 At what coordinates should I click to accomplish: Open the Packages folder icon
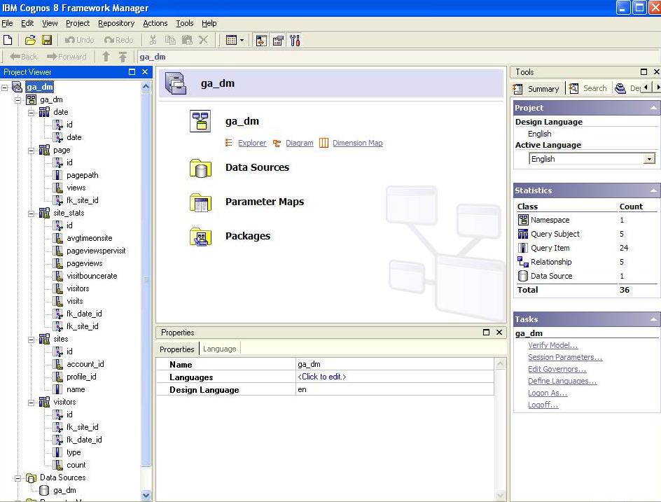(201, 237)
